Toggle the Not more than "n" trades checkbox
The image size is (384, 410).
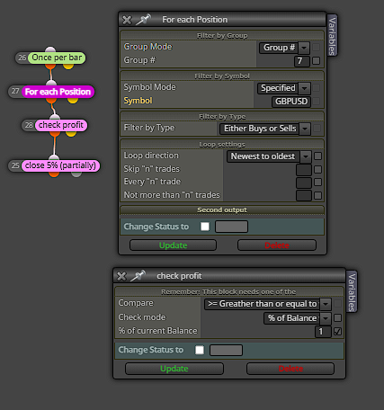pos(317,196)
